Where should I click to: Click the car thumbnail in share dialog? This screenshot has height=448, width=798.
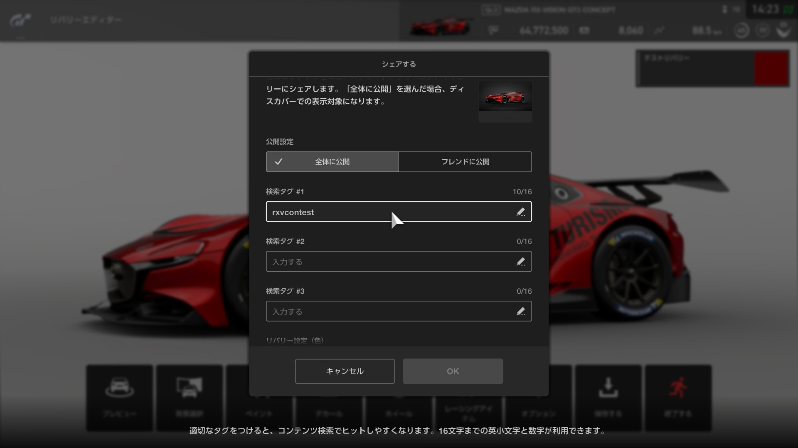[x=505, y=96]
